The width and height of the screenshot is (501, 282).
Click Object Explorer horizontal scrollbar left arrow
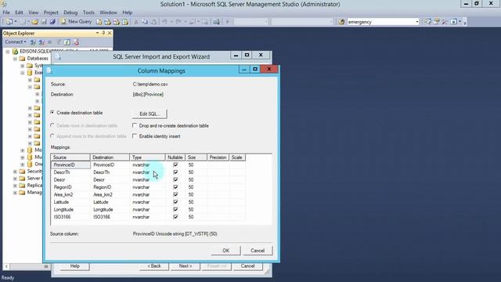tap(6, 266)
